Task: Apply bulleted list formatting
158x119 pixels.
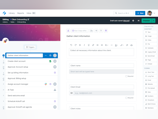Action: [97, 45]
